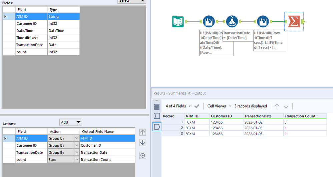Screen dimensions: 333x177
Task: Select TransactionDate row in Fields list
Action: (41, 45)
